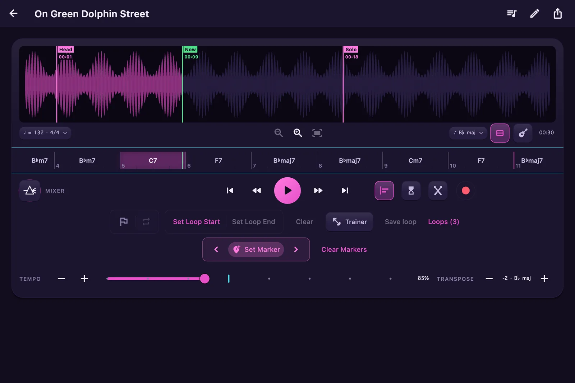Skip to previous track marker
The height and width of the screenshot is (383, 575).
[230, 191]
